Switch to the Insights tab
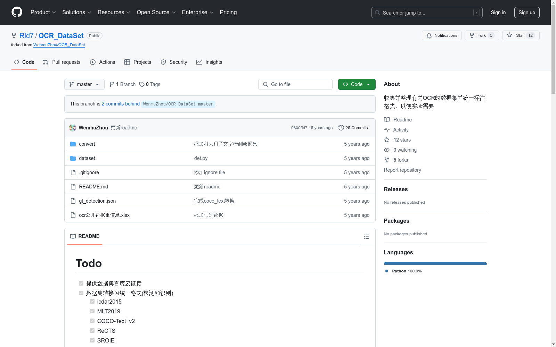The height and width of the screenshot is (347, 556). pyautogui.click(x=209, y=62)
